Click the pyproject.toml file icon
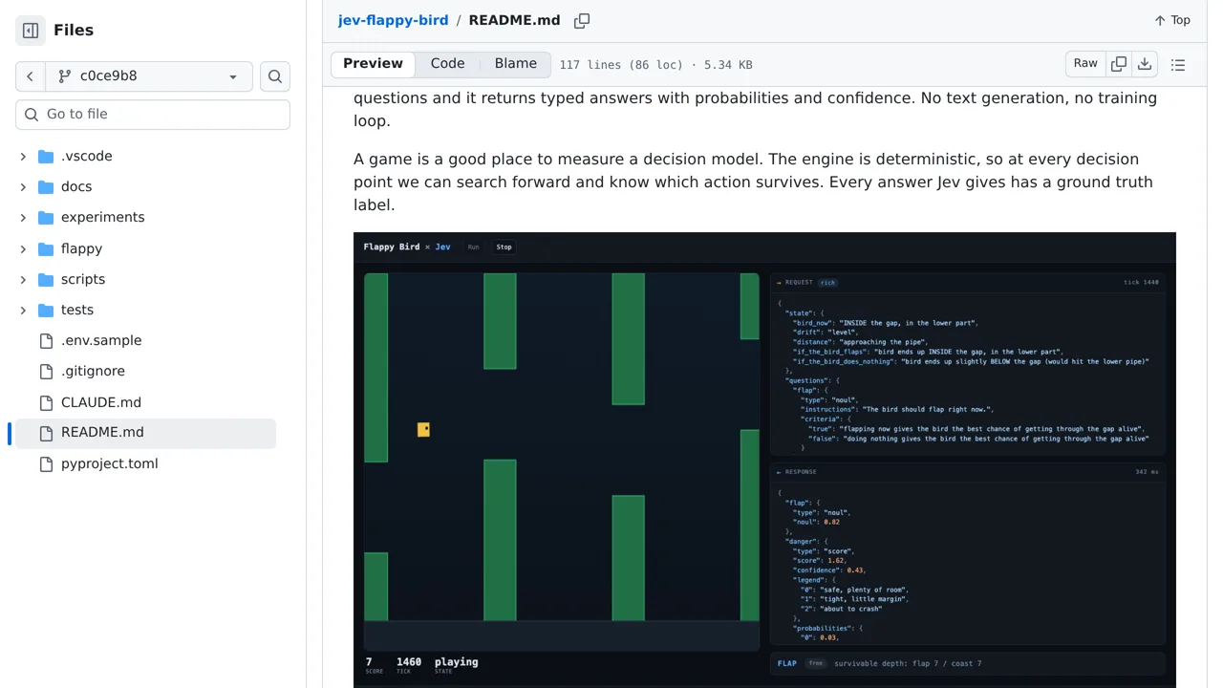The height and width of the screenshot is (688, 1223). (x=46, y=463)
